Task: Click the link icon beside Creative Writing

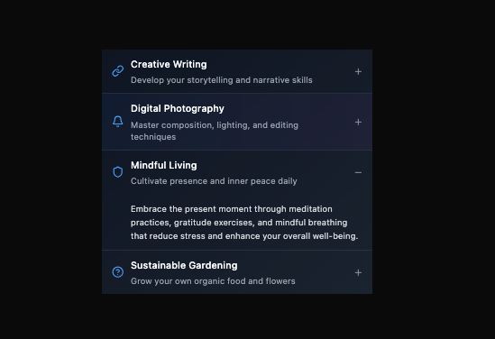Action: click(x=118, y=71)
